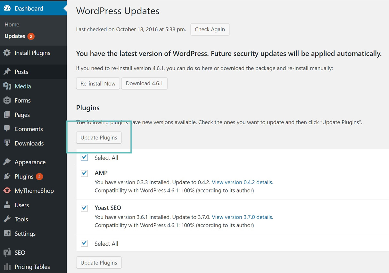The width and height of the screenshot is (389, 273).
Task: Click the red badge beside Plugins
Action: 39,177
